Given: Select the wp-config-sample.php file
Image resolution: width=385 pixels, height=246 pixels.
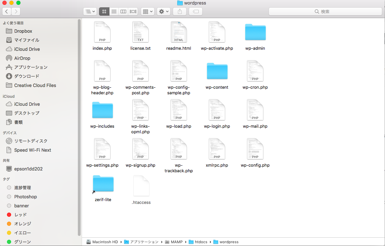Looking at the screenshot, I should [179, 71].
